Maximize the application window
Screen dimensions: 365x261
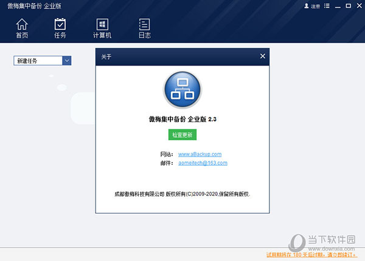click(x=348, y=6)
